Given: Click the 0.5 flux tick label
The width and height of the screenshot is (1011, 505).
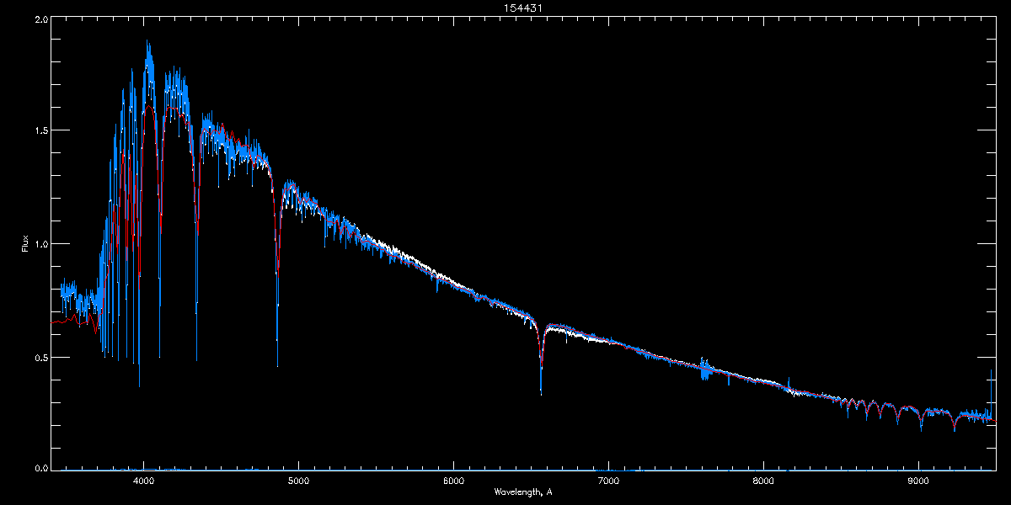Looking at the screenshot, I should coord(40,357).
